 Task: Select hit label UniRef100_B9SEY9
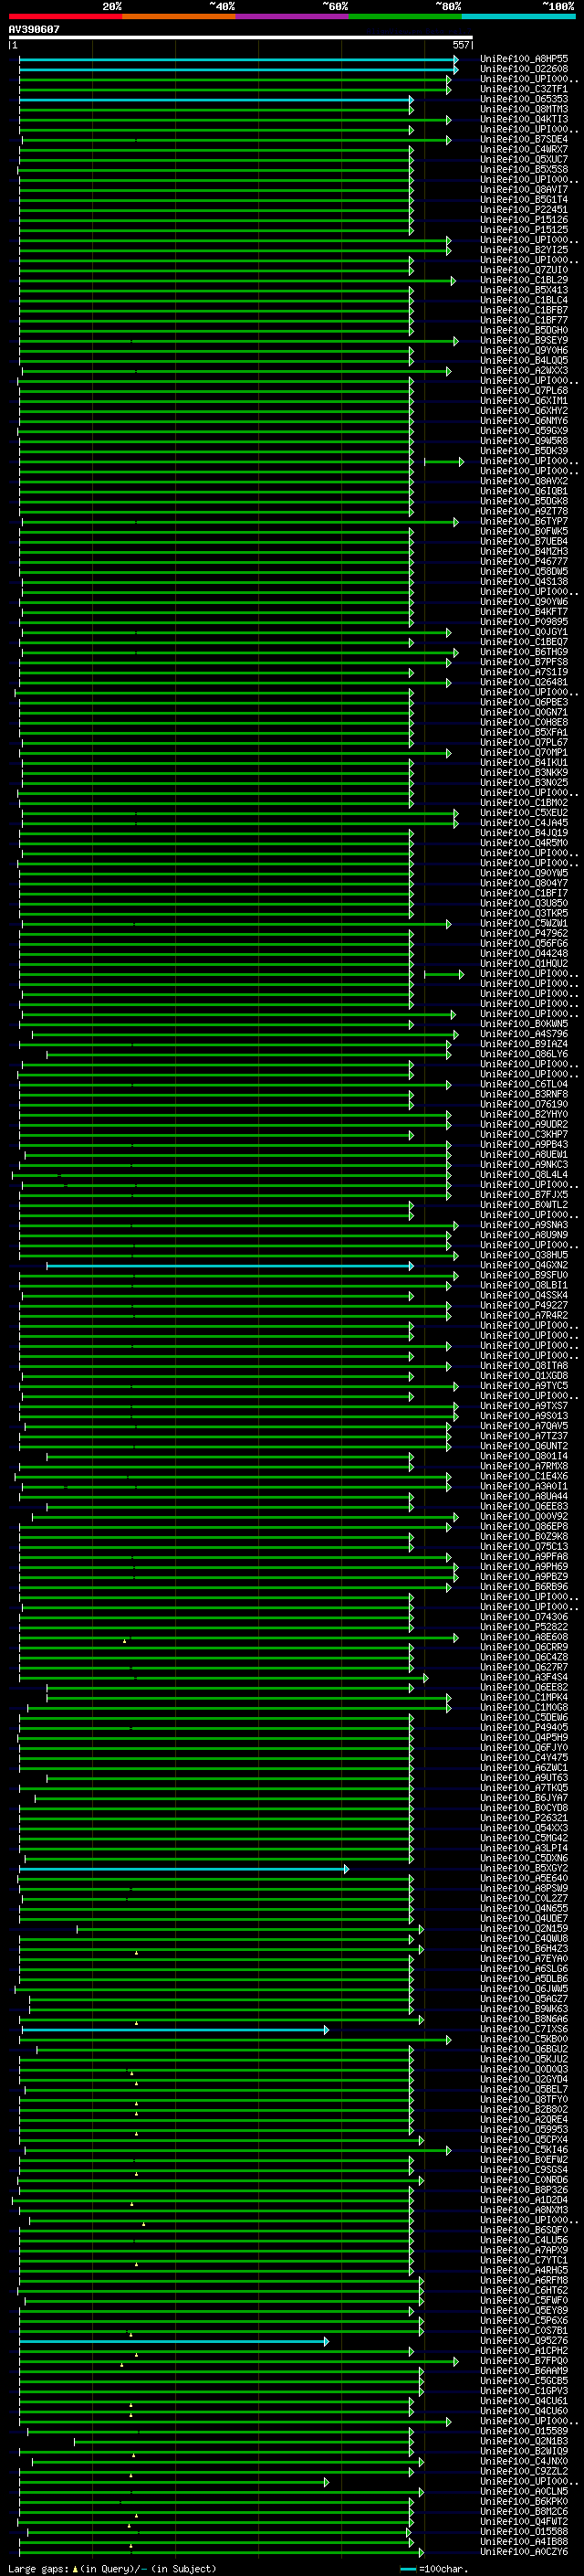point(524,340)
